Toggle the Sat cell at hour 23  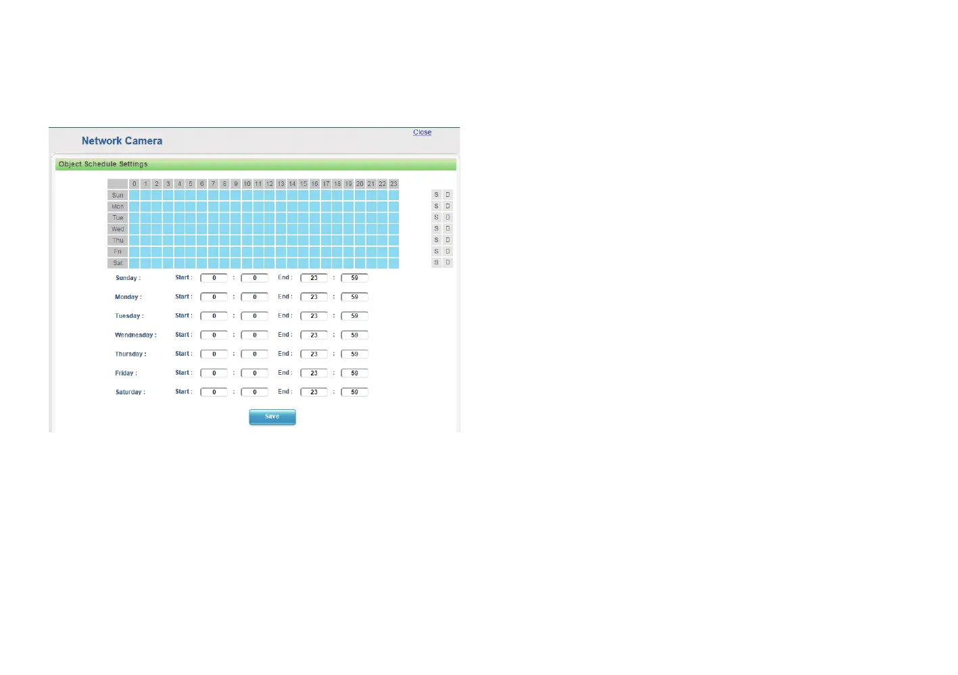[x=393, y=262]
